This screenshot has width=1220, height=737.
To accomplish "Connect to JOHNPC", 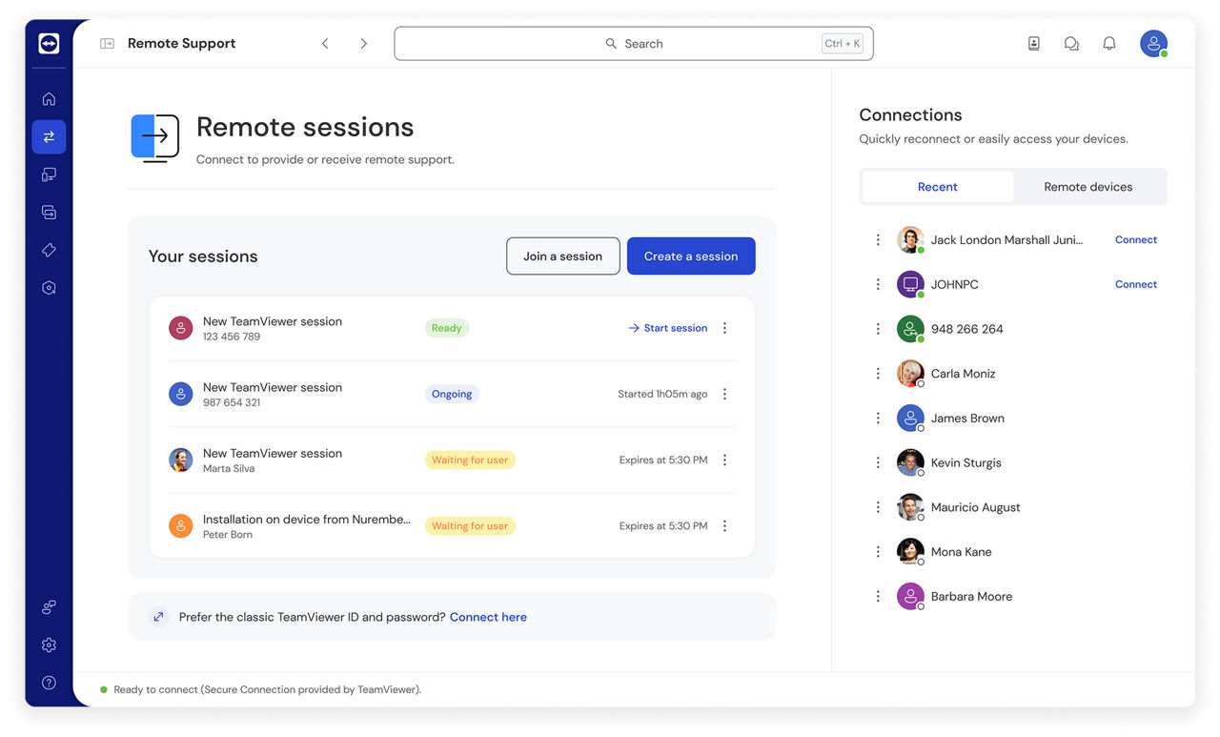I will (1136, 284).
